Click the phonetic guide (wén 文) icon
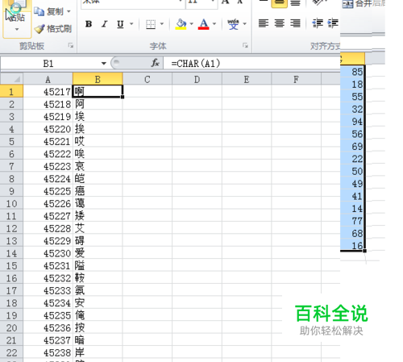This screenshot has height=362, width=403. click(233, 24)
